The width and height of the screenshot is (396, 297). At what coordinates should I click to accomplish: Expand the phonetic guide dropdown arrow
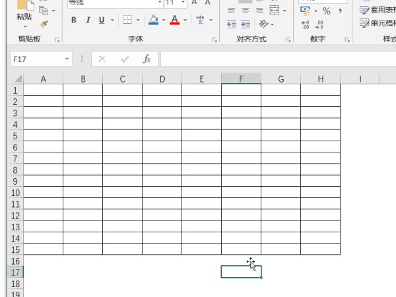pyautogui.click(x=211, y=20)
